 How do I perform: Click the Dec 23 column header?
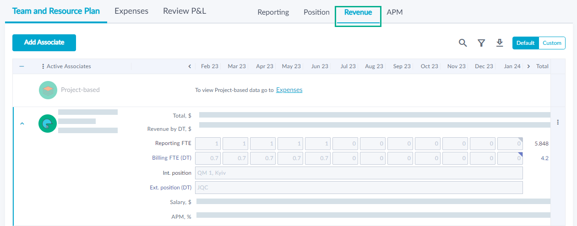(484, 66)
